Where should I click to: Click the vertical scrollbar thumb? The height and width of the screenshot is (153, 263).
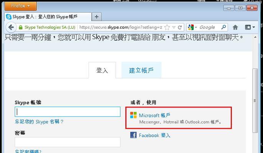click(x=255, y=101)
